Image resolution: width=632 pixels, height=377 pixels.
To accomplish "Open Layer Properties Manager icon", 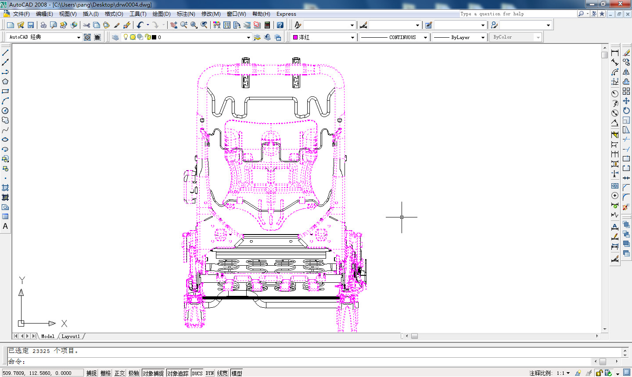I will coord(115,37).
